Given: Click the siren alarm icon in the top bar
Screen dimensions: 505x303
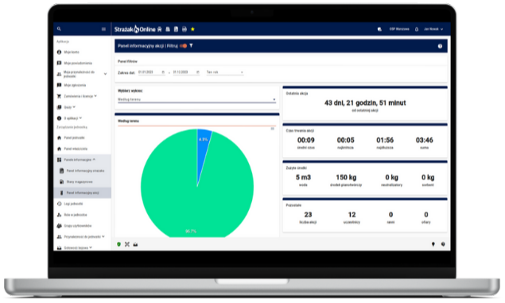Looking at the screenshot, I should pyautogui.click(x=168, y=29).
